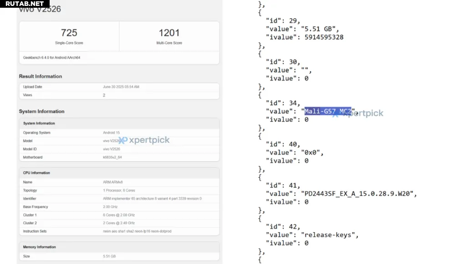Click the 'System Information' section heading
Image resolution: width=466 pixels, height=264 pixels.
[x=41, y=112]
